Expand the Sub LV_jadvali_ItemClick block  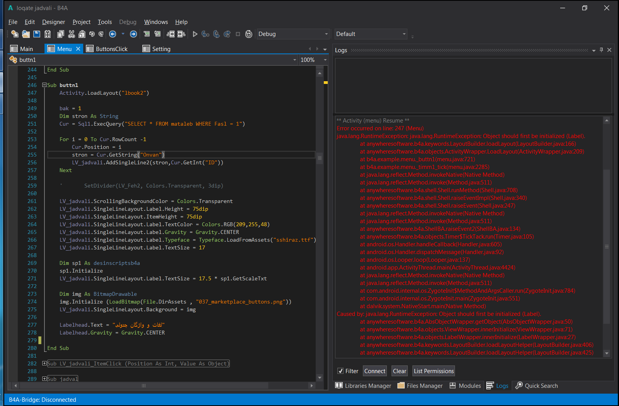44,363
